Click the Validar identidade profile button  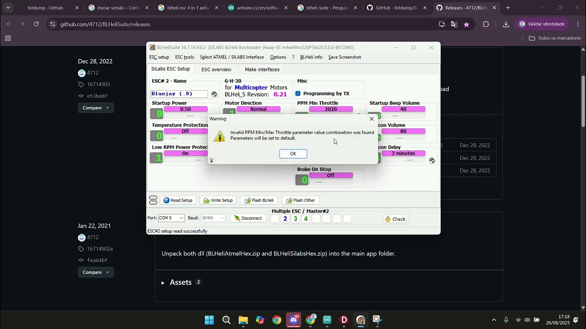[542, 24]
